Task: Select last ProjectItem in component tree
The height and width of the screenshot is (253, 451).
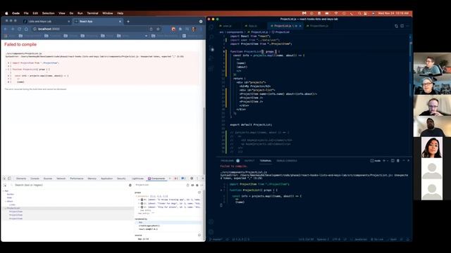Action: click(16, 219)
